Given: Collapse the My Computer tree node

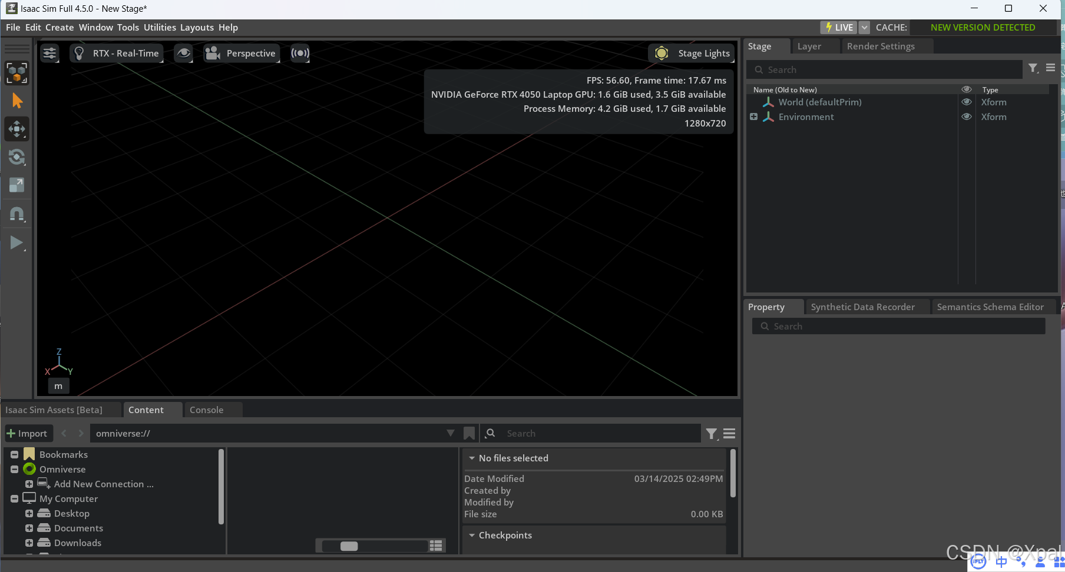Looking at the screenshot, I should (x=15, y=498).
